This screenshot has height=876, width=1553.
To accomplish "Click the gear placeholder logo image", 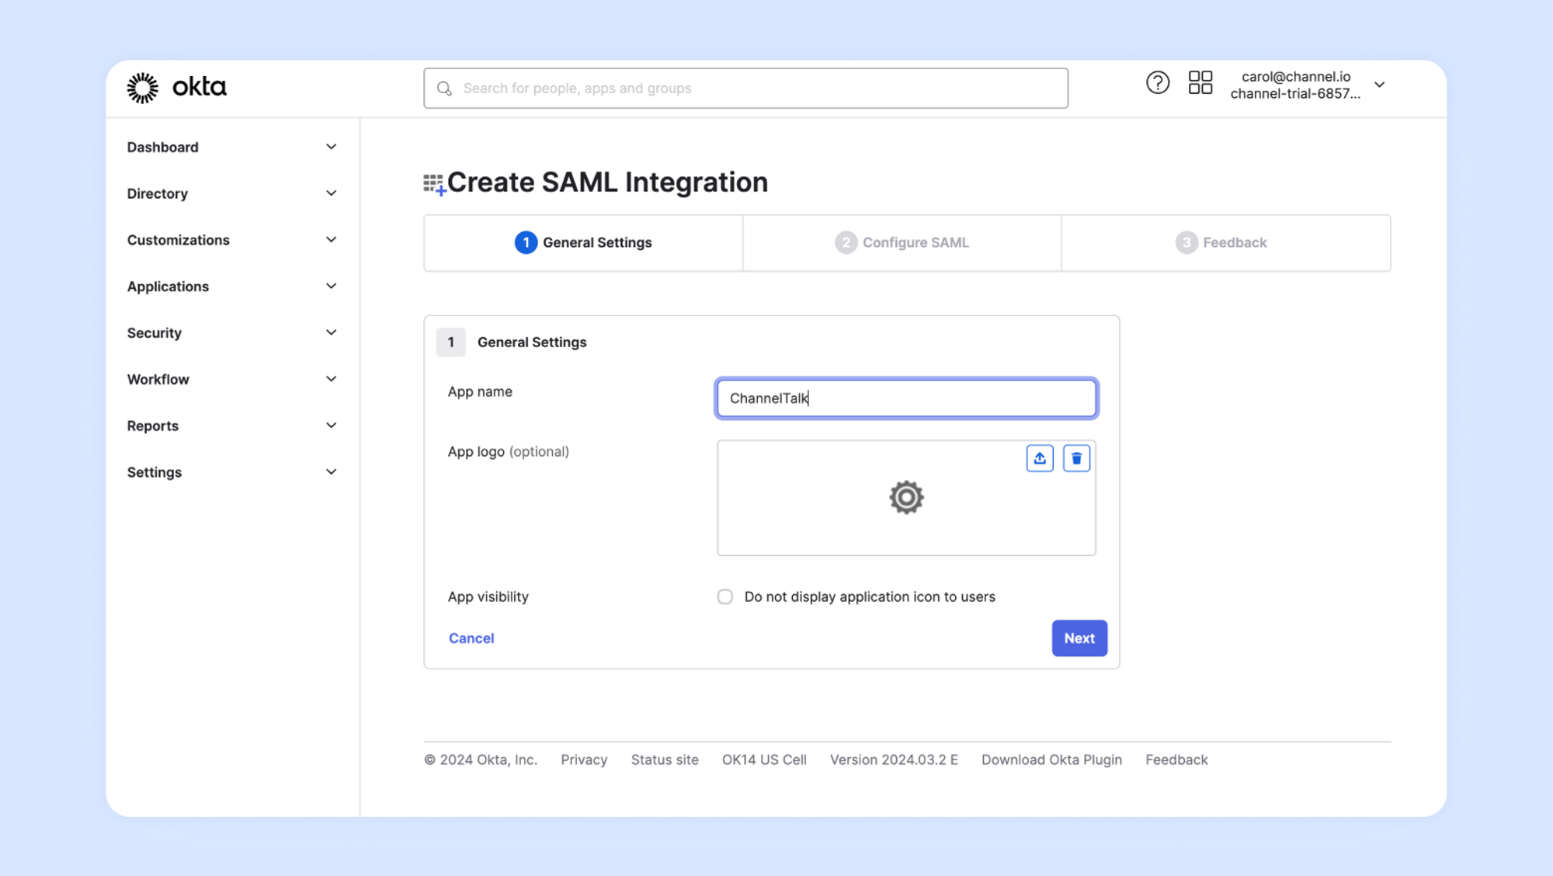I will point(905,498).
